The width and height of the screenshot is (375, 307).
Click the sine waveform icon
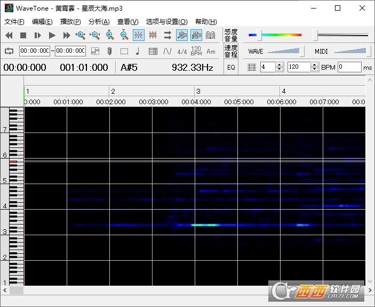[167, 51]
